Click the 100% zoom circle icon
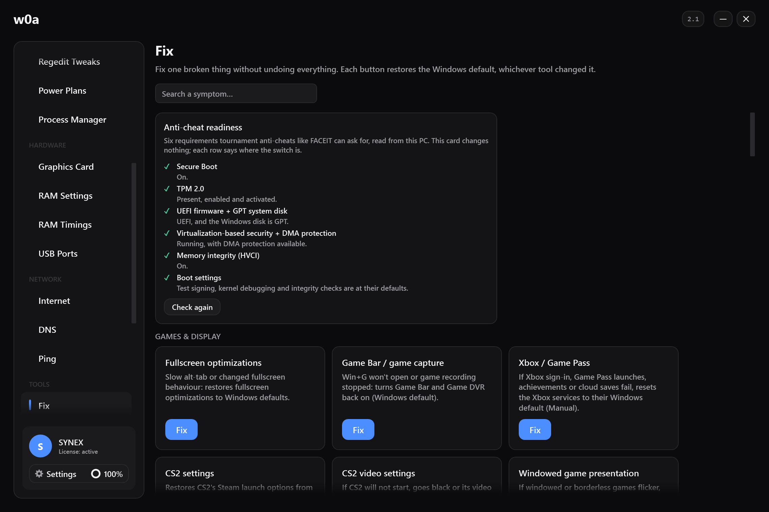The height and width of the screenshot is (512, 769). (x=96, y=474)
